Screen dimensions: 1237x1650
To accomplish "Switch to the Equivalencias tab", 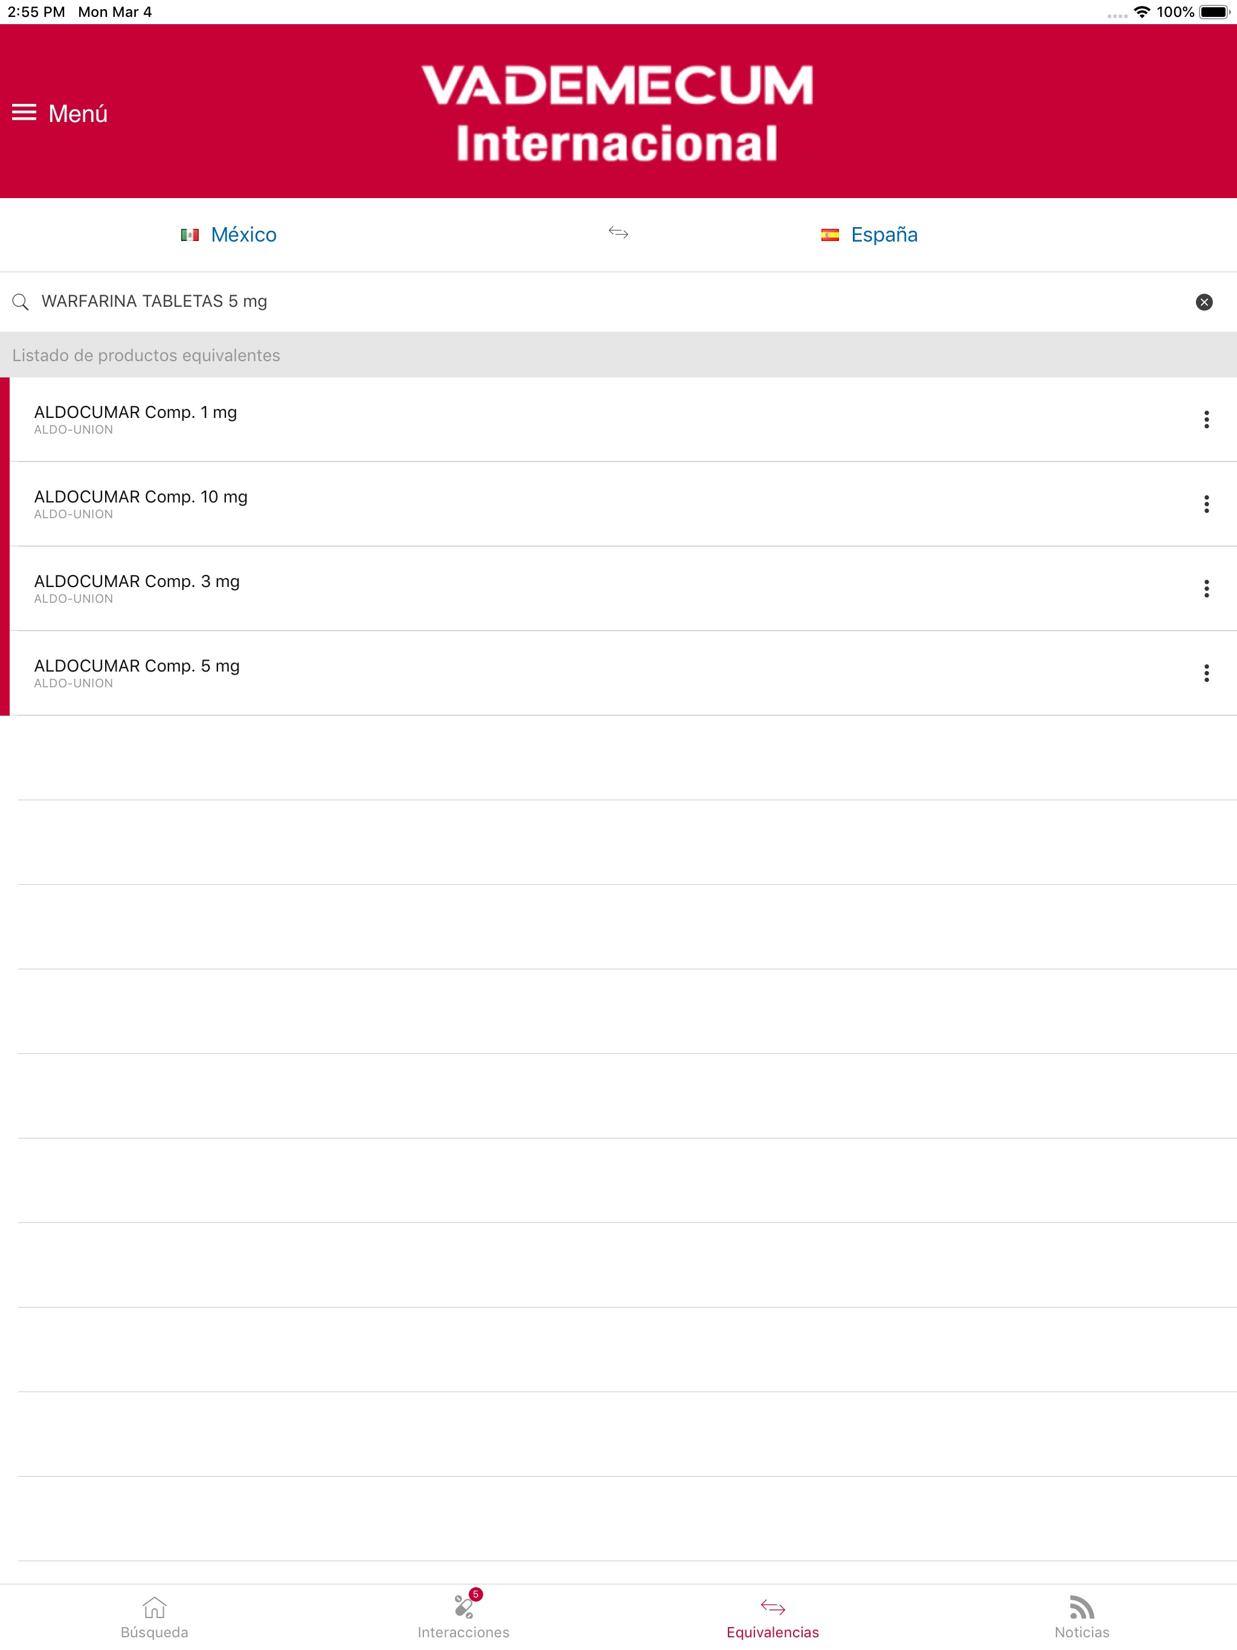I will pyautogui.click(x=772, y=1617).
